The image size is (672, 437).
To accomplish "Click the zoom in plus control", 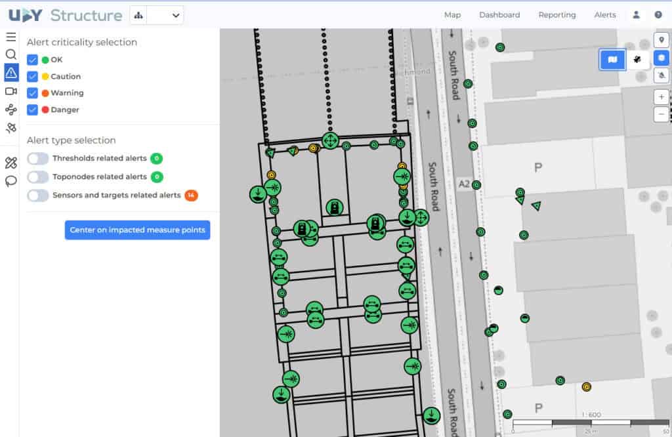I will (x=662, y=97).
